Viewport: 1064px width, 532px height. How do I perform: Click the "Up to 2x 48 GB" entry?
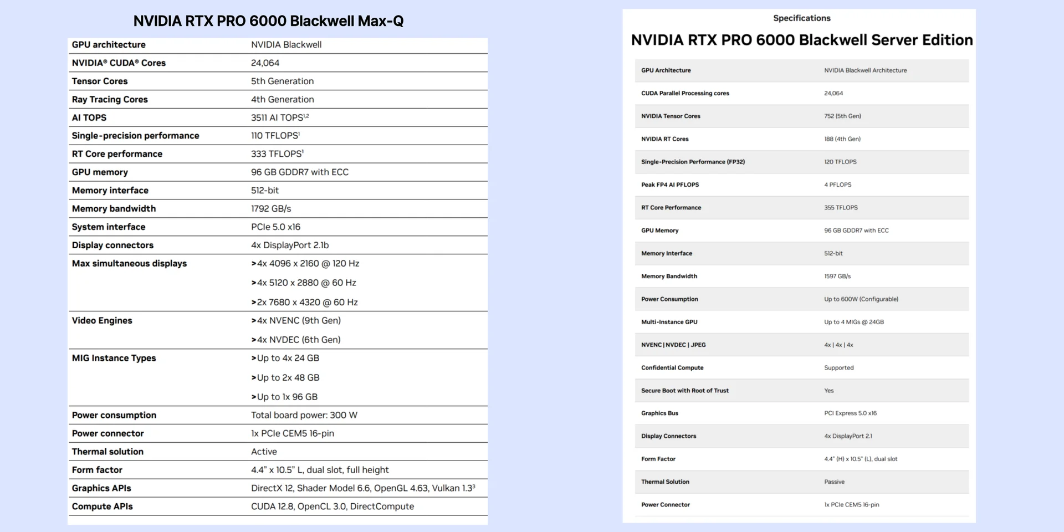[x=288, y=377]
